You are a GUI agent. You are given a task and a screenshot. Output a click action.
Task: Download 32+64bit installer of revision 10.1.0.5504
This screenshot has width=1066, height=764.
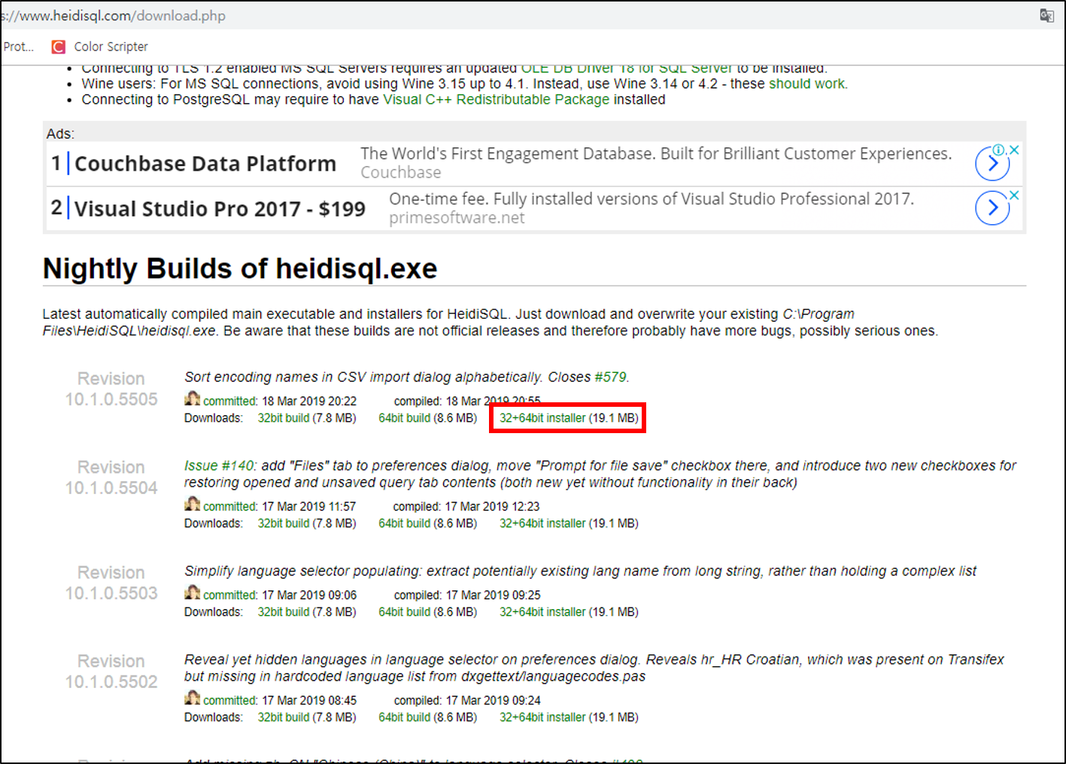tap(542, 523)
